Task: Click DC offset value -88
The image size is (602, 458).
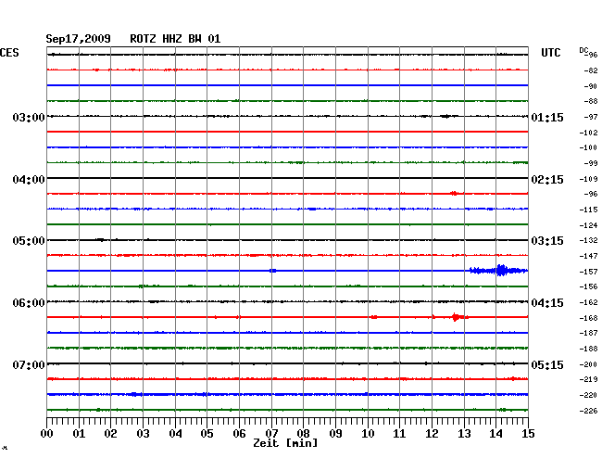Action: (591, 101)
